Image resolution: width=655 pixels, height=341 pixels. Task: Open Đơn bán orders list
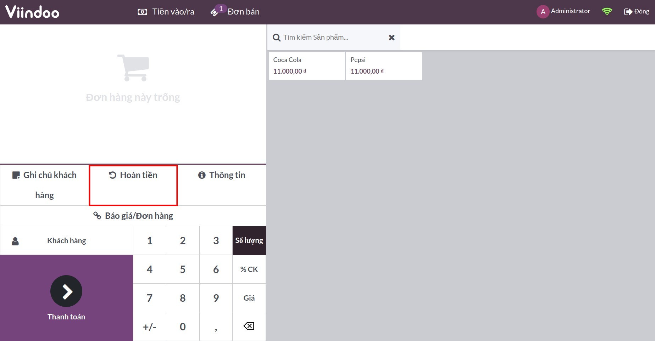click(235, 12)
